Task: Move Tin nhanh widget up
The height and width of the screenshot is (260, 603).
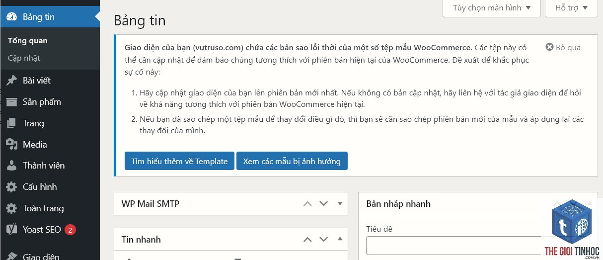Action: pyautogui.click(x=307, y=240)
